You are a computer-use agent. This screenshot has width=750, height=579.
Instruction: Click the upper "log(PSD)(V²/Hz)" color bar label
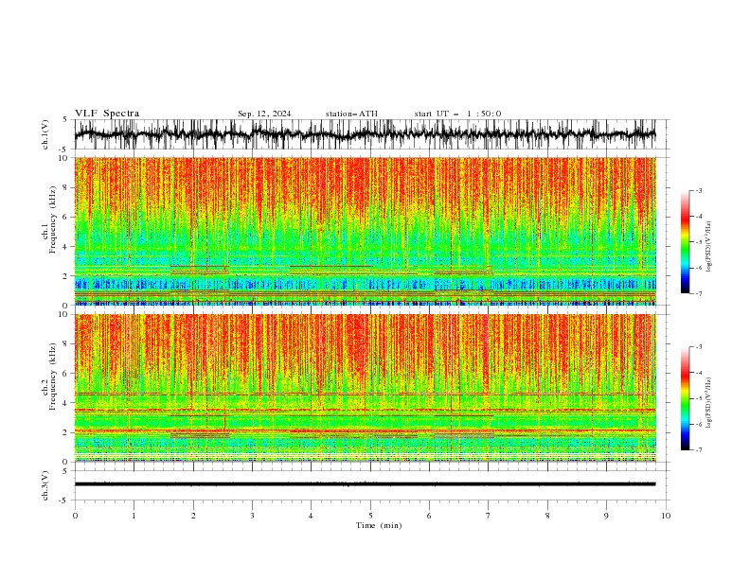click(x=709, y=247)
